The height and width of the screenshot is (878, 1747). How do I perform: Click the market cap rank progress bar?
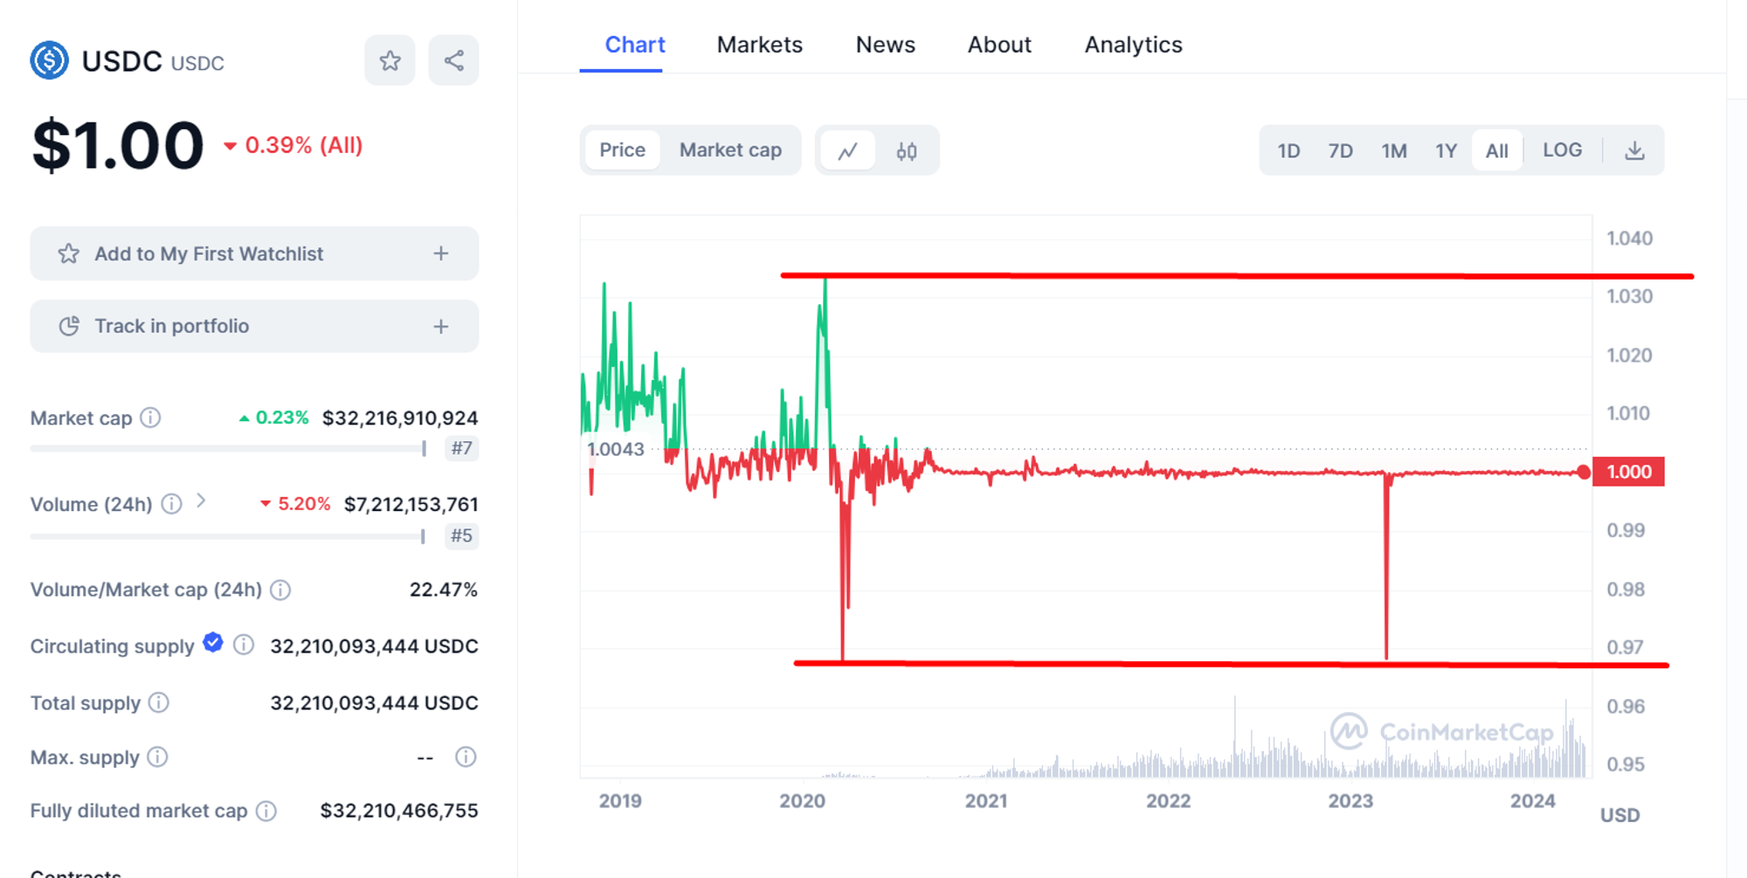(228, 448)
